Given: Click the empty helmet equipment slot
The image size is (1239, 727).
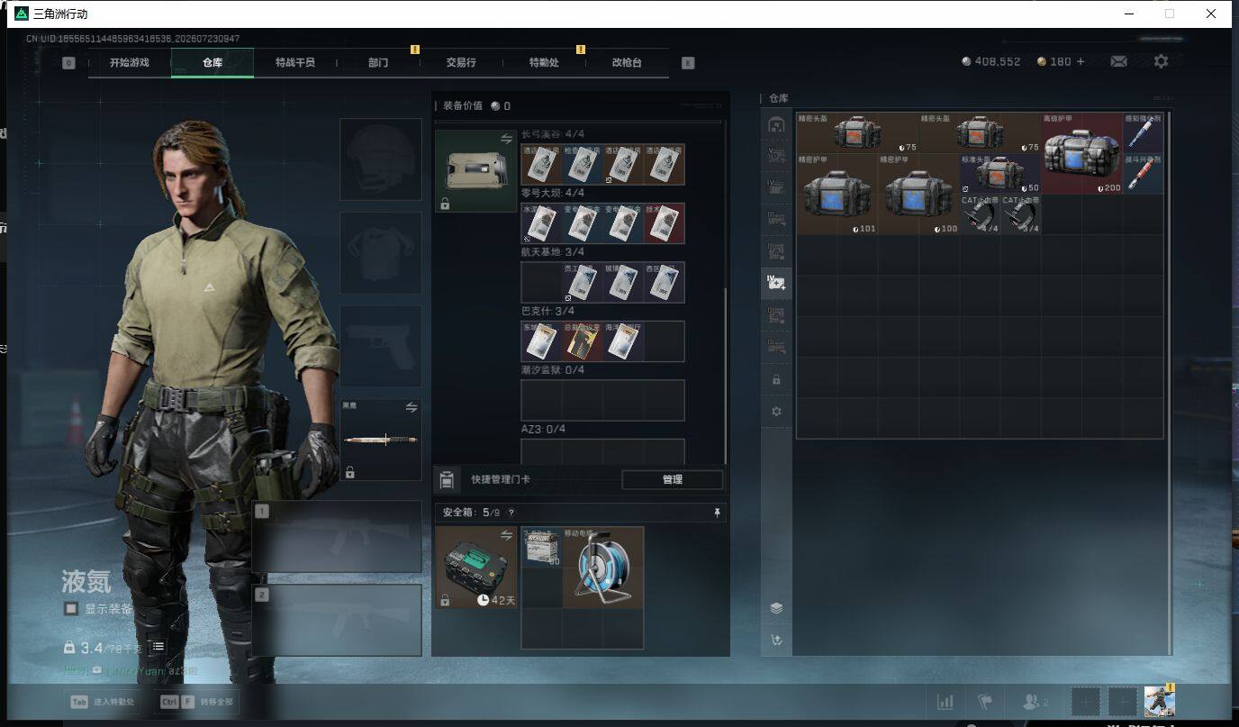Looking at the screenshot, I should point(381,159).
